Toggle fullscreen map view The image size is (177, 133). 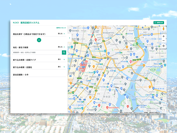(x=163, y=110)
